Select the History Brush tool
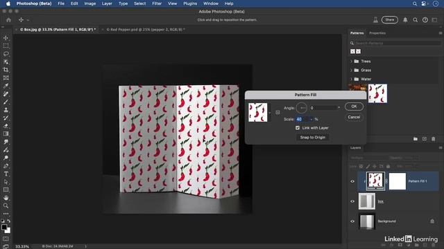 pyautogui.click(x=6, y=118)
